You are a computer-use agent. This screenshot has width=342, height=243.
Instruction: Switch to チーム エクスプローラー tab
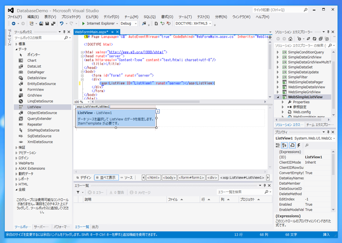[320, 124]
